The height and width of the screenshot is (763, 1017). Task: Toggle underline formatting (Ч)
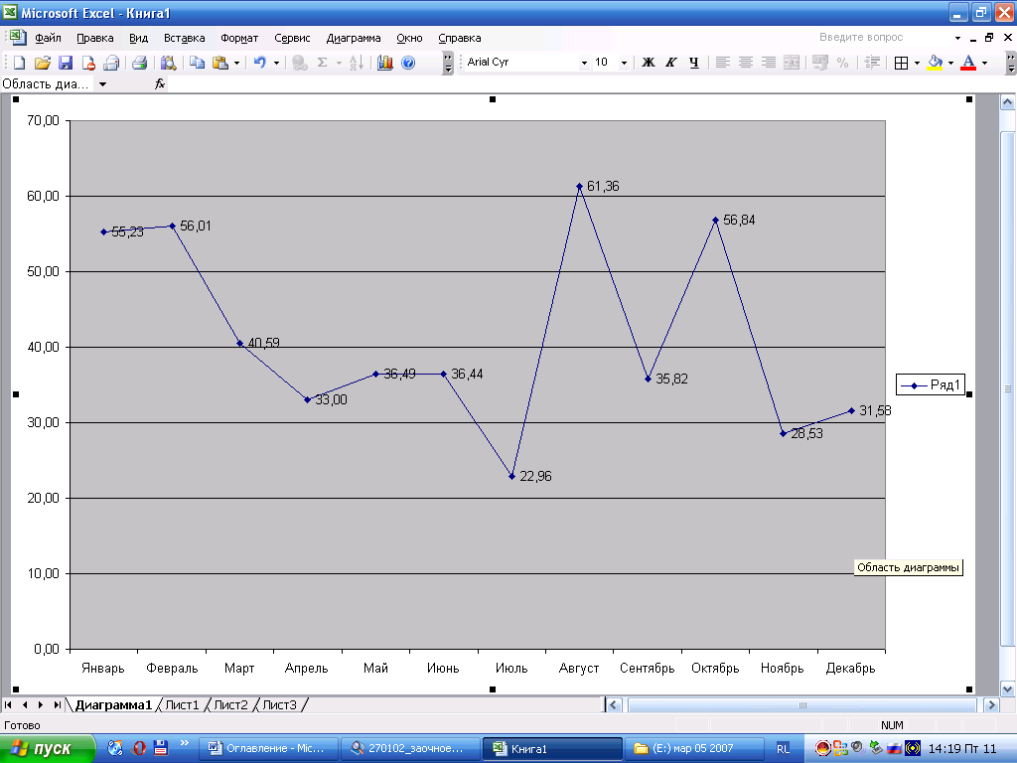click(x=694, y=63)
